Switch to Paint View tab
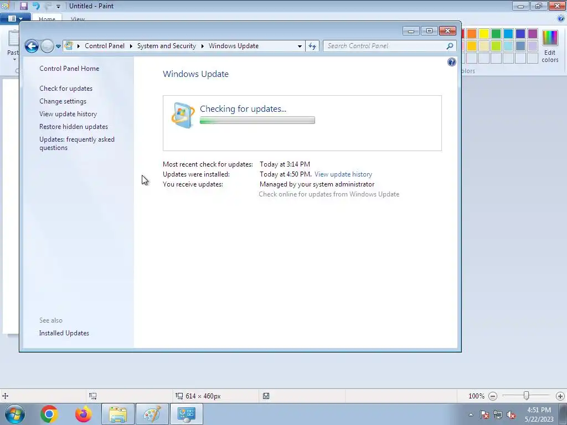Viewport: 567px width, 425px height. point(78,19)
